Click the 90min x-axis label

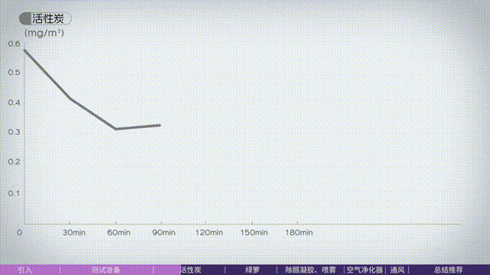164,232
